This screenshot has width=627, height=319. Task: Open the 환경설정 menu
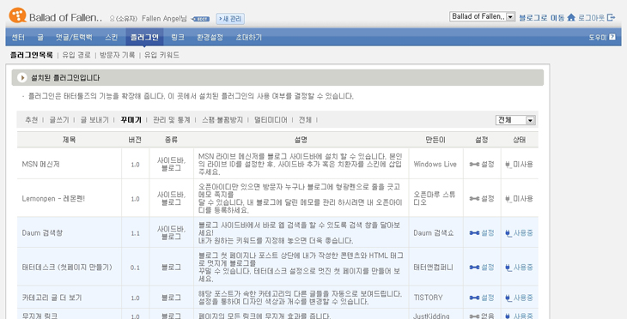tap(210, 37)
